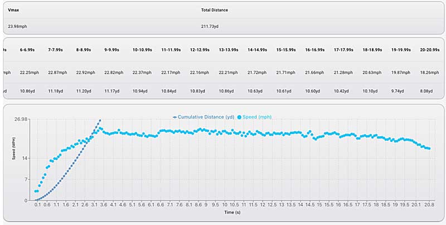Click the 13-13.99s column header
Screen dimensions: 446x225
click(229, 50)
